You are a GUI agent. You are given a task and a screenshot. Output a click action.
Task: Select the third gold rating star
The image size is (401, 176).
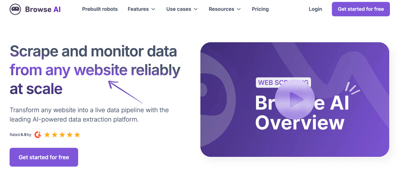(x=62, y=135)
